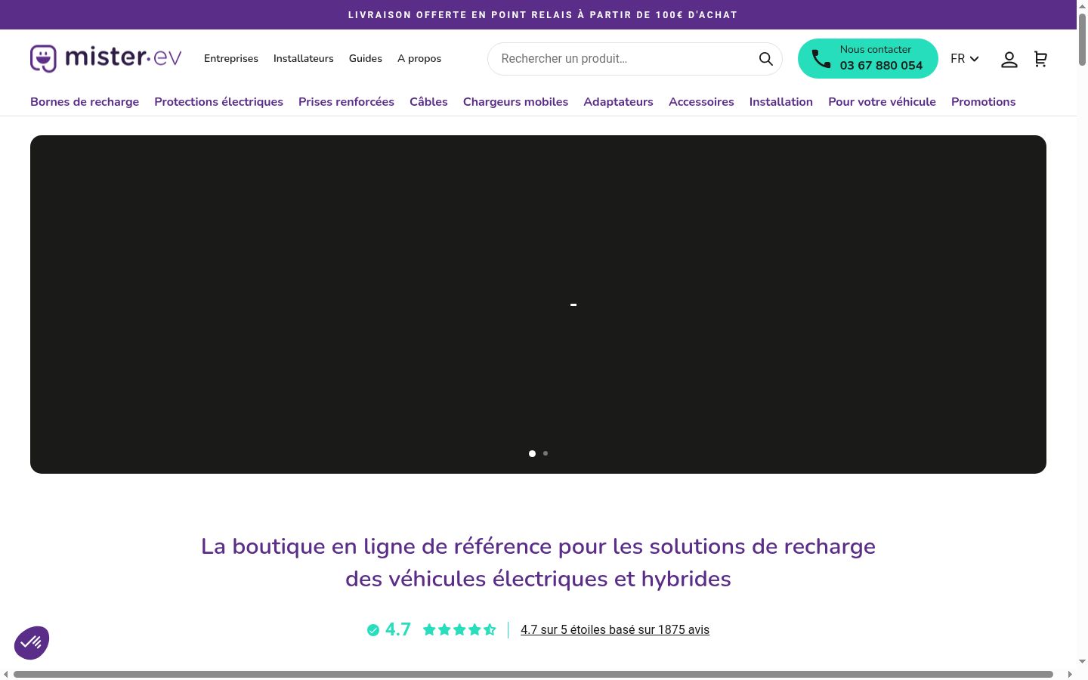This screenshot has width=1088, height=680.
Task: Open Adaptateurs menu
Action: click(x=618, y=102)
